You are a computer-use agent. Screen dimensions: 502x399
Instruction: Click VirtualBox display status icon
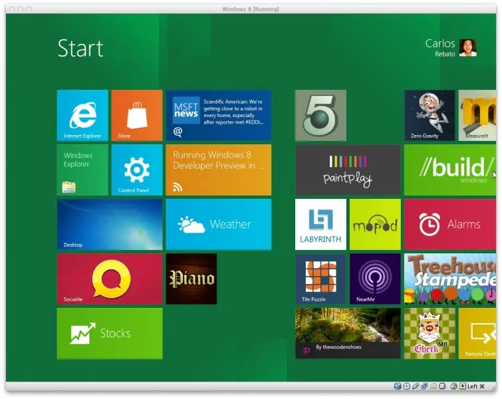pos(442,386)
